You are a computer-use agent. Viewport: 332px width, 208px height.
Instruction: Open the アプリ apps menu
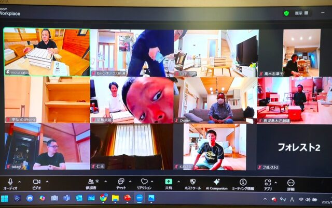pos(268,182)
